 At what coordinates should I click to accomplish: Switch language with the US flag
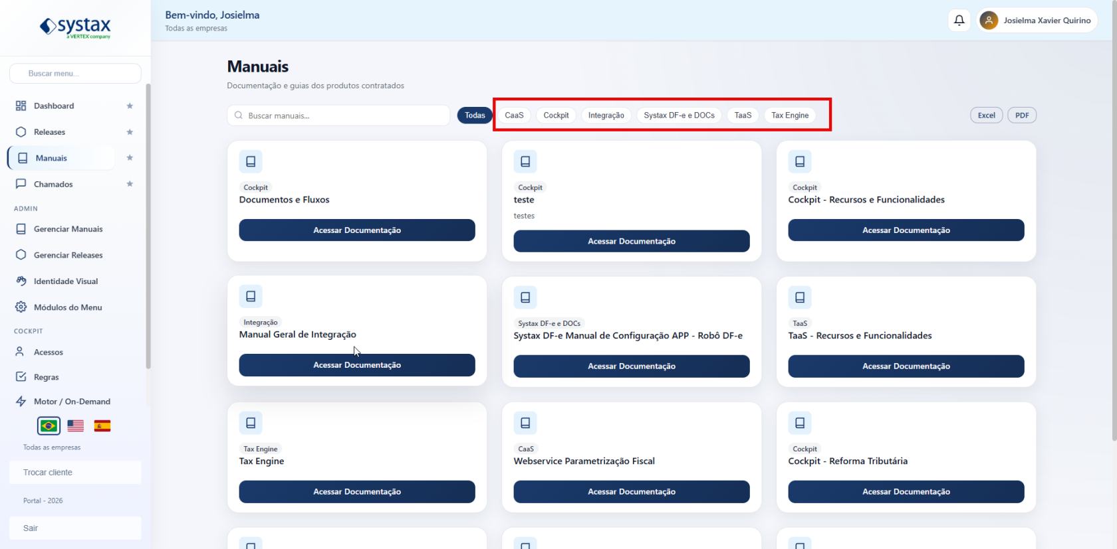coord(76,426)
